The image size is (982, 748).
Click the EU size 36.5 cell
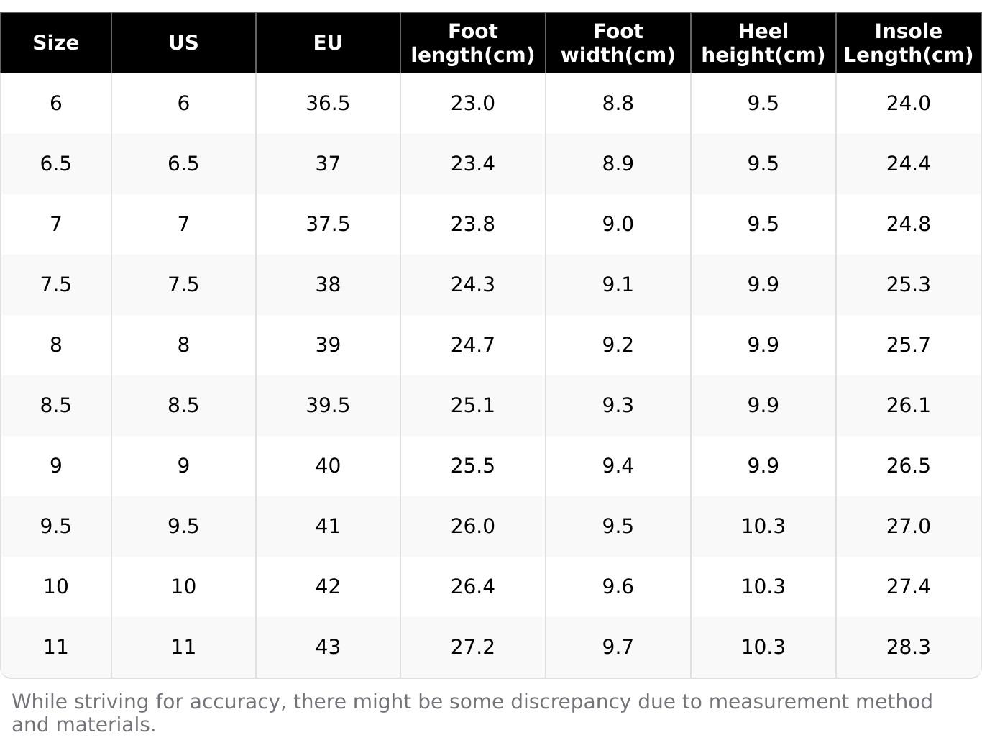point(328,104)
